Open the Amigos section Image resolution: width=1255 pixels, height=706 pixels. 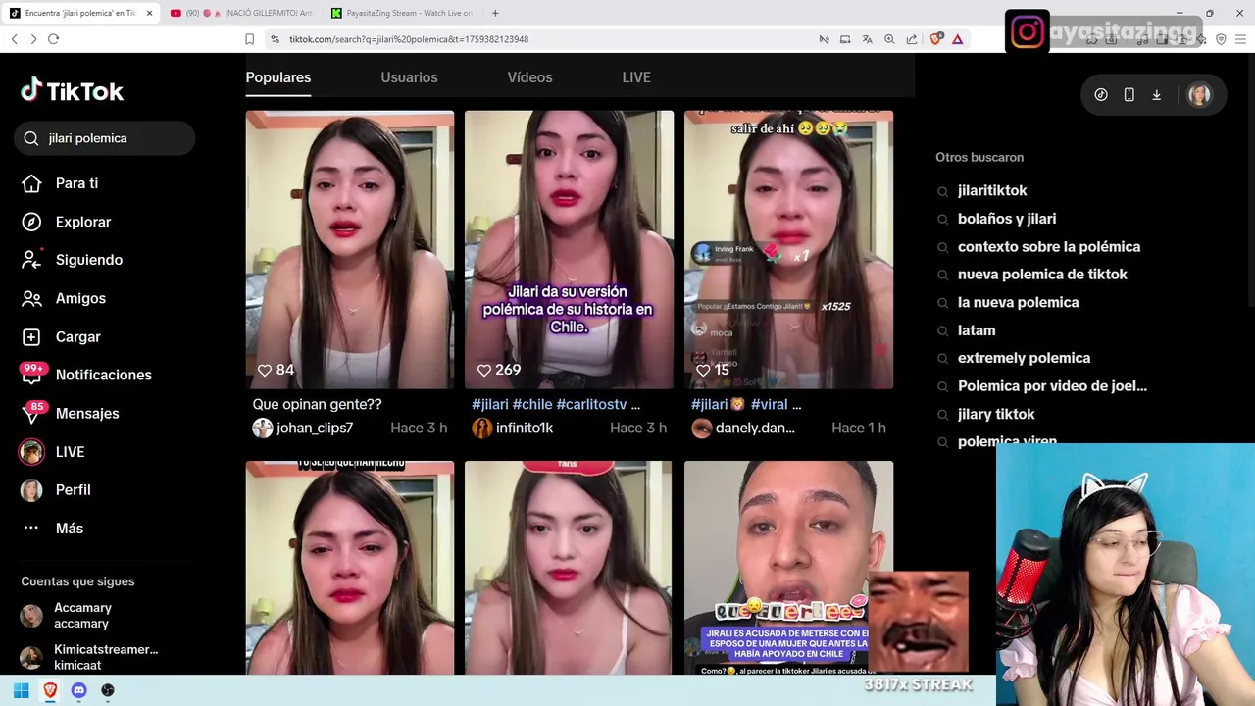(64, 298)
